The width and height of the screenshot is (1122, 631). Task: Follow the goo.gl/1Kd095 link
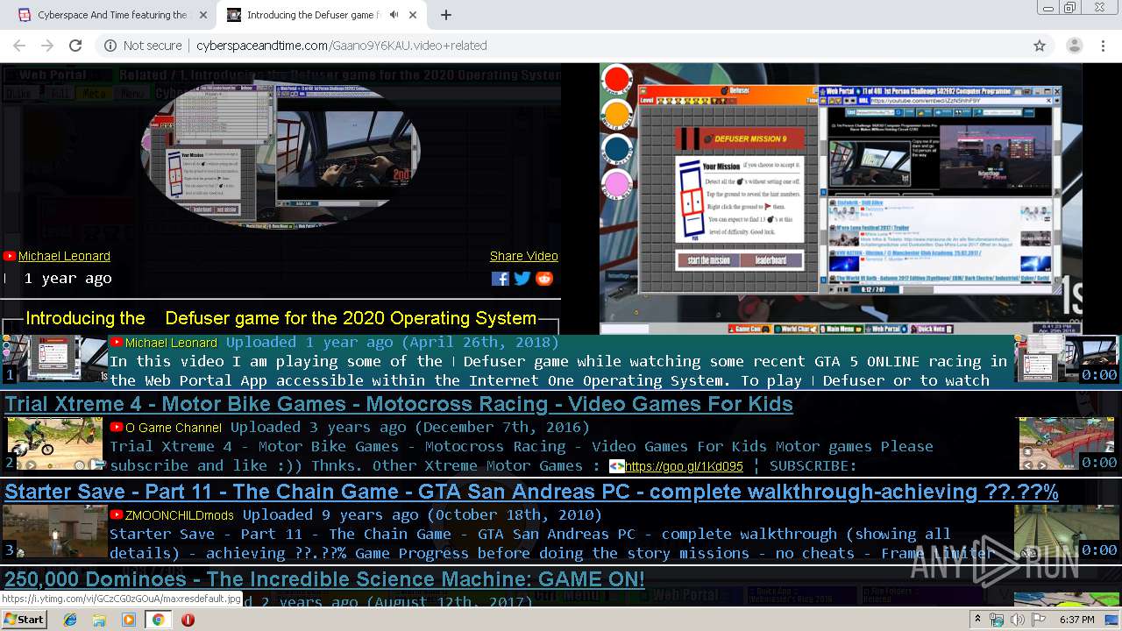(x=684, y=466)
